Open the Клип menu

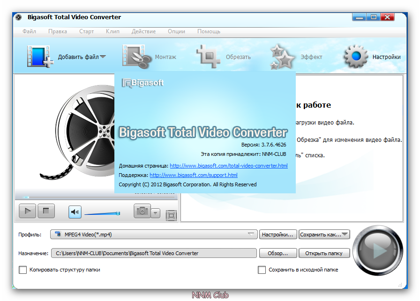pos(112,31)
